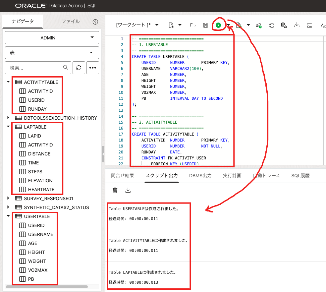Expand the DBTOOLS$EXECUTION_HISTORY node

point(8,118)
